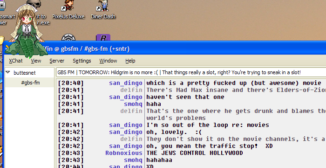Select the buttesnet server entry
Screen dimensions: 326x168
coord(25,73)
